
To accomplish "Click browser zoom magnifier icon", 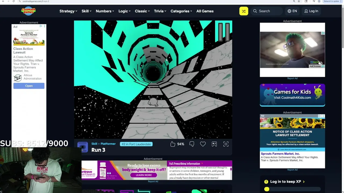I will 294,1.
